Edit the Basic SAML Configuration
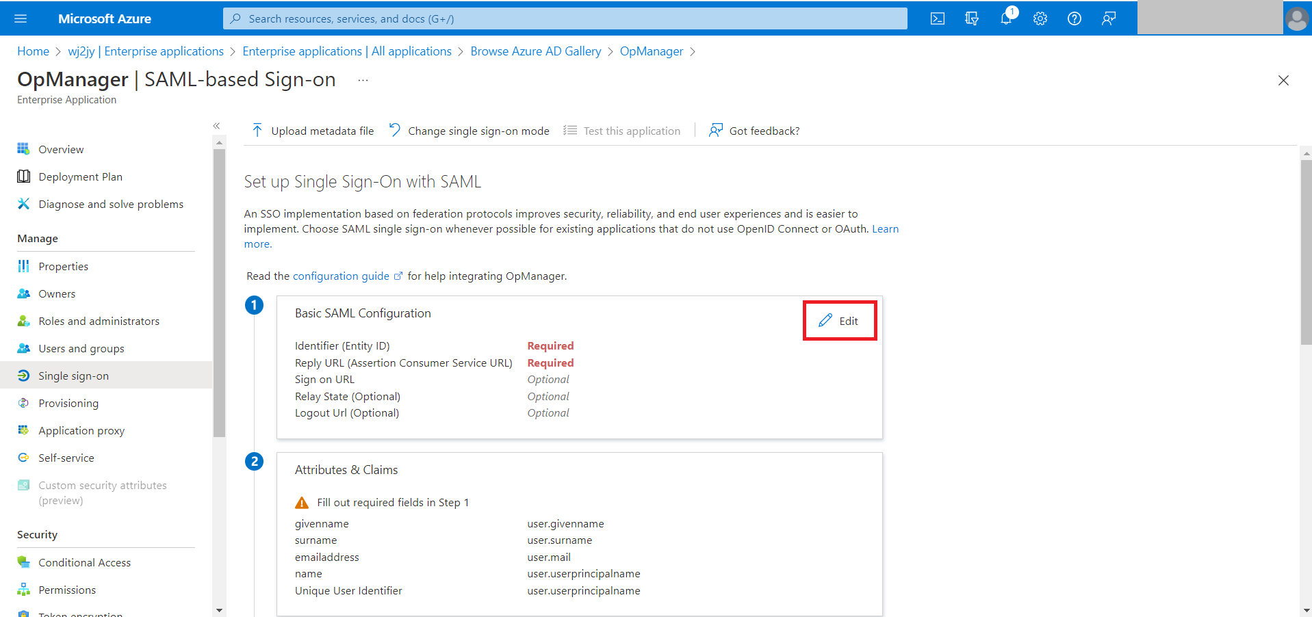The height and width of the screenshot is (617, 1312). coord(839,321)
